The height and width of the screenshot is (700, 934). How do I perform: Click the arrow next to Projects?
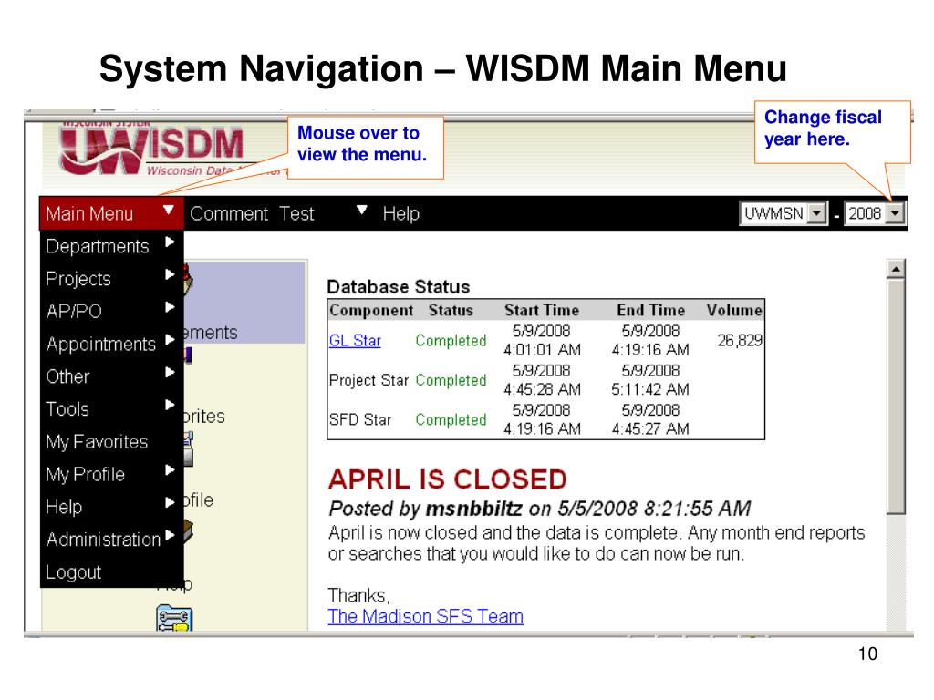[170, 274]
